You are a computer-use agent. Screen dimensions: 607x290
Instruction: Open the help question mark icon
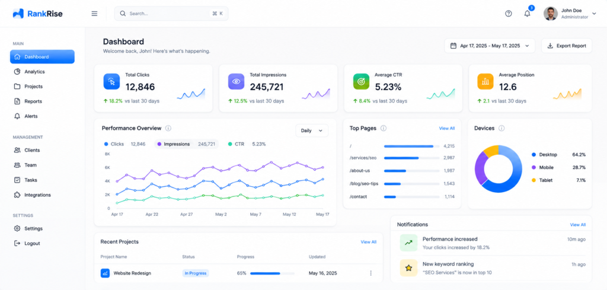(x=508, y=14)
